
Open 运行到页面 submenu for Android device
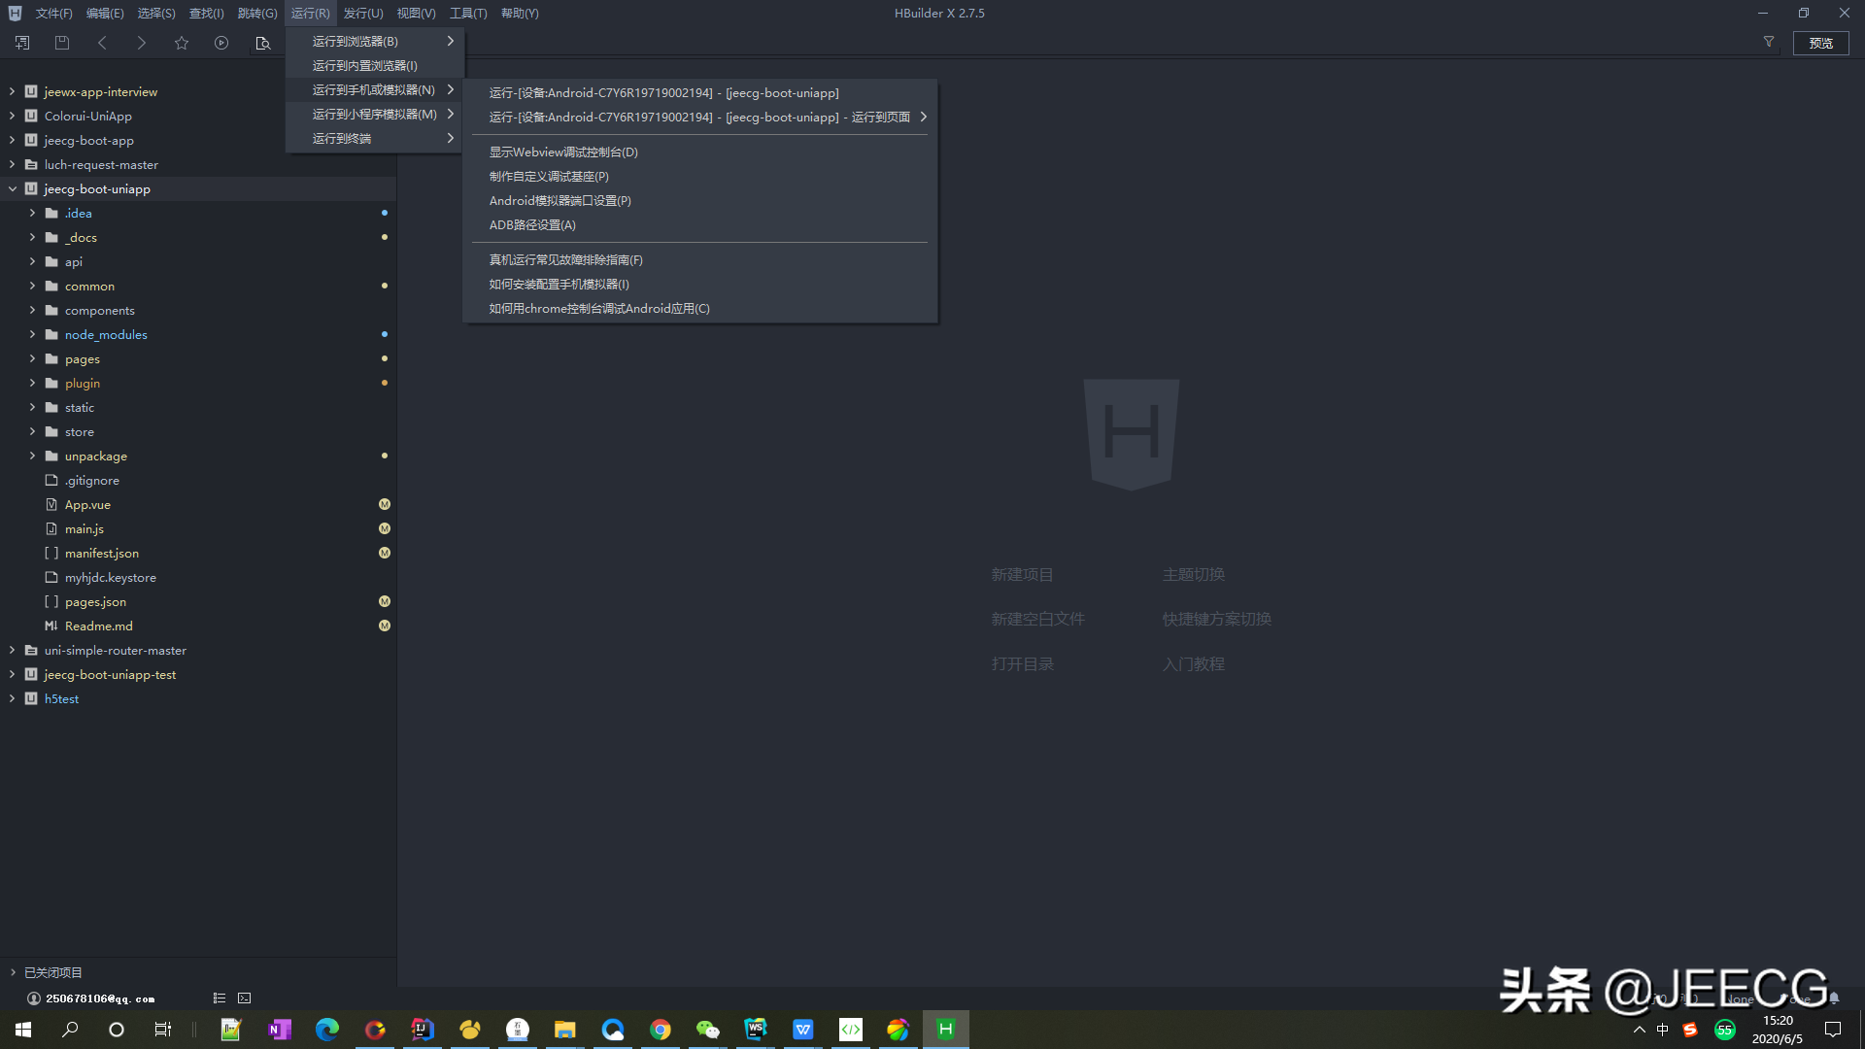(x=699, y=117)
